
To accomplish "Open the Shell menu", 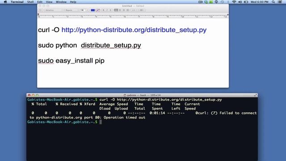I will 30,2.
